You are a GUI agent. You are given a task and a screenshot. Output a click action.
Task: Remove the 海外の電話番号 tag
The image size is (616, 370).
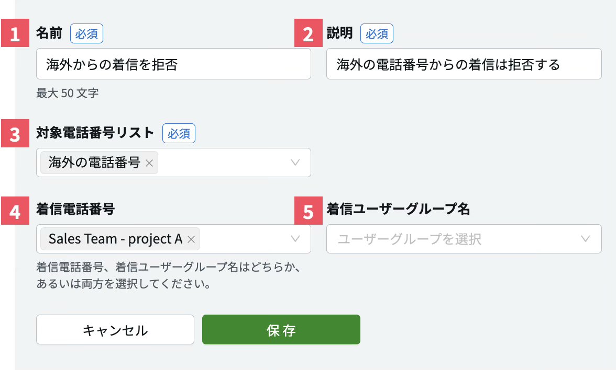coord(149,163)
